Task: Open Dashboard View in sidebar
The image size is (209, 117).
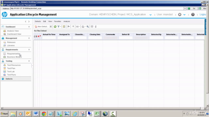Action: [x=14, y=34]
